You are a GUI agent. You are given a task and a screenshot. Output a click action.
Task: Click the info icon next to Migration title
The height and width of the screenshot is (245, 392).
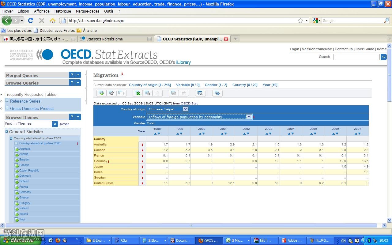[x=122, y=74]
